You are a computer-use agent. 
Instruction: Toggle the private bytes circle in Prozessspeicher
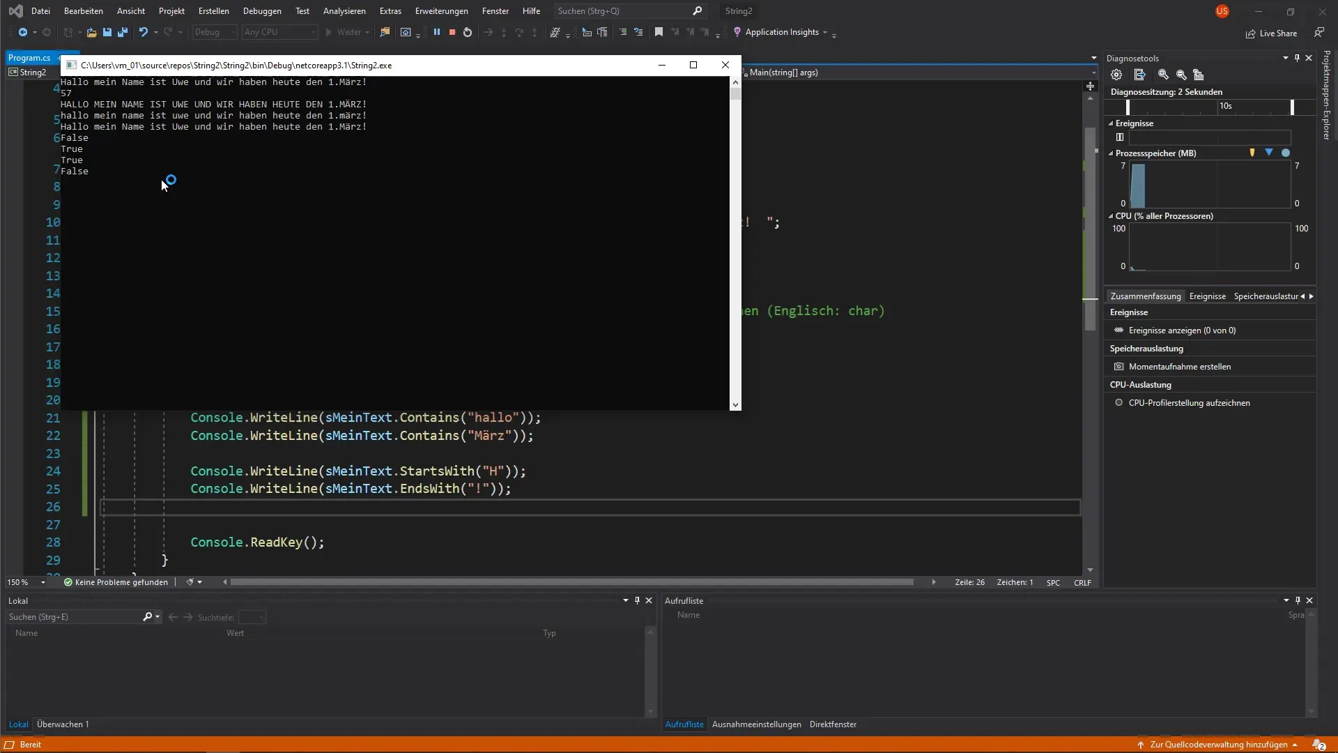1286,153
